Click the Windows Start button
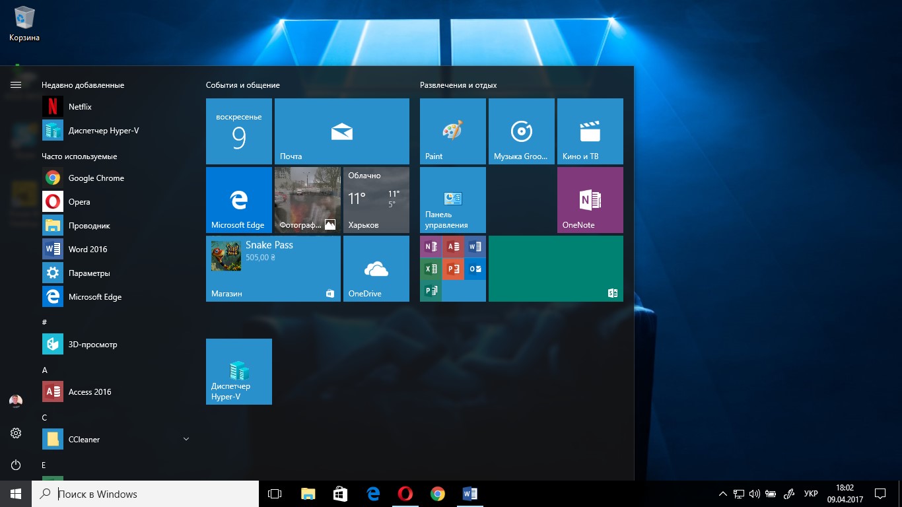The width and height of the screenshot is (902, 507). point(16,494)
